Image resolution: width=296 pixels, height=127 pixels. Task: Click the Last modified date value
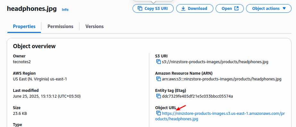[x=47, y=96]
